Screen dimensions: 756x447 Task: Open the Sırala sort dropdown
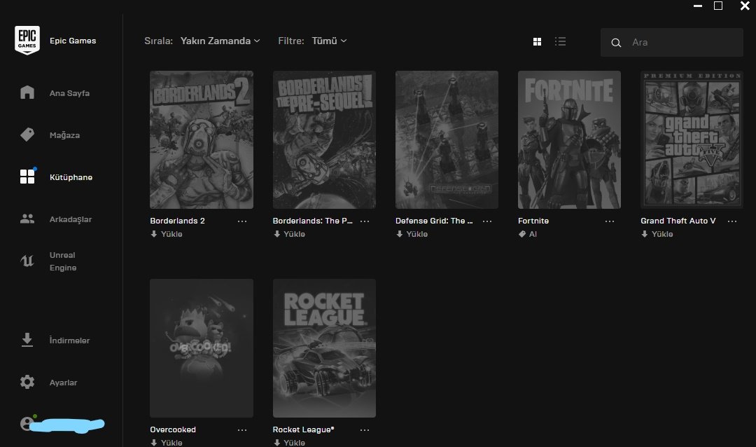tap(220, 41)
